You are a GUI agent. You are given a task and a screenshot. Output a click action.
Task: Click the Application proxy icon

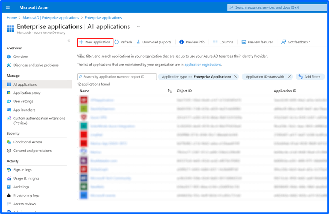pos(9,93)
